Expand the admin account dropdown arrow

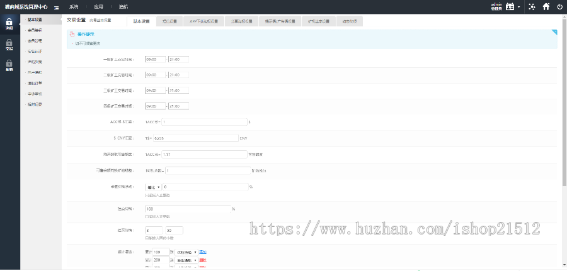(x=519, y=7)
